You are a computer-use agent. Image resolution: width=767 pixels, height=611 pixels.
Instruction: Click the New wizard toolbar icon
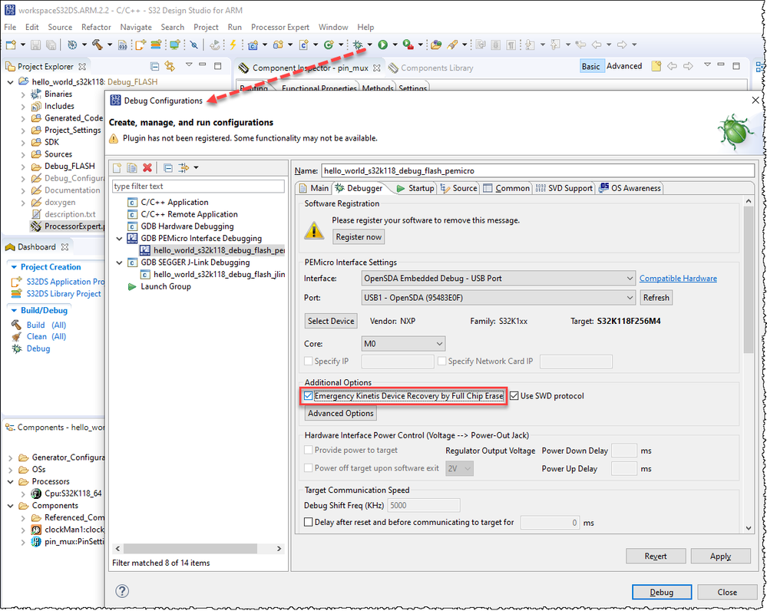pos(11,45)
